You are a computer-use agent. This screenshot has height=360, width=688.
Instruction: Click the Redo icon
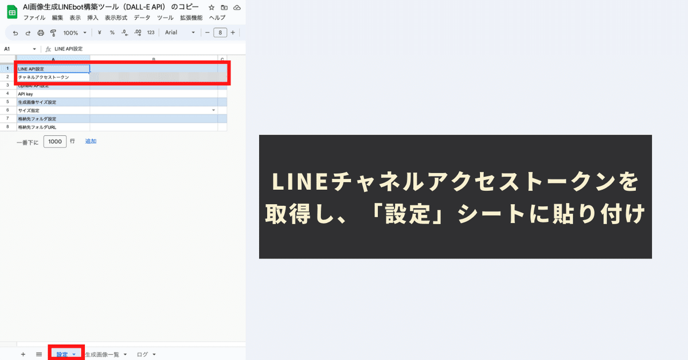click(x=28, y=32)
